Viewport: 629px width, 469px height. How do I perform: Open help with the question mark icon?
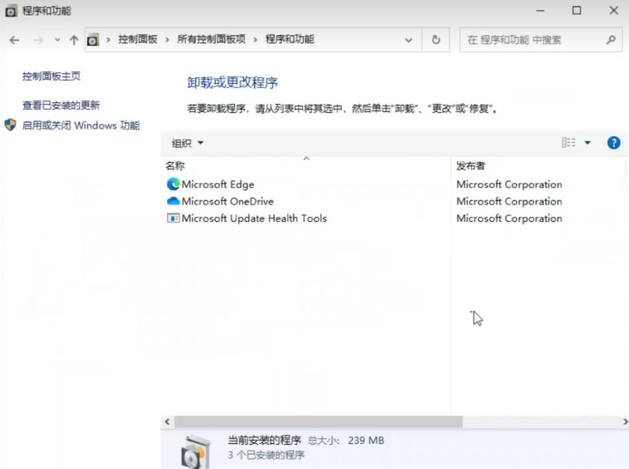(614, 143)
